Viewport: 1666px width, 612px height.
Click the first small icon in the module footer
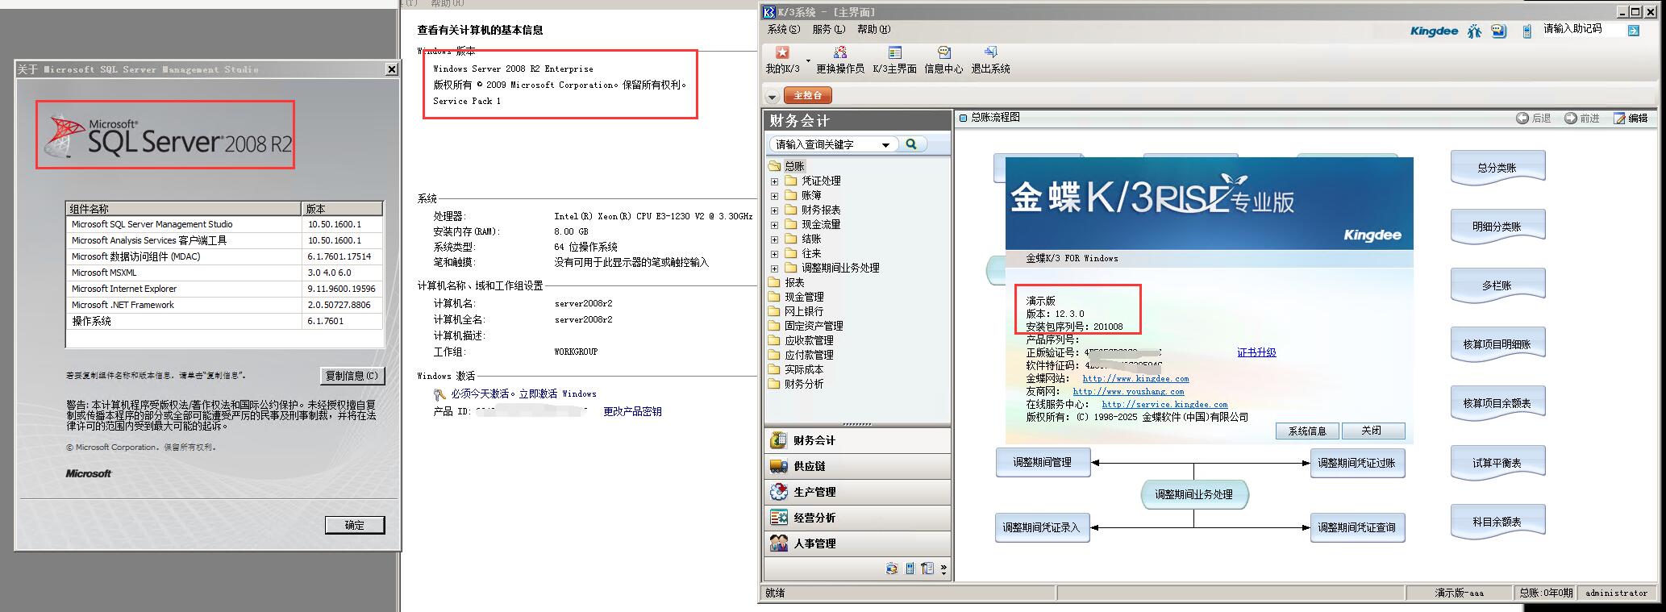[x=891, y=568]
